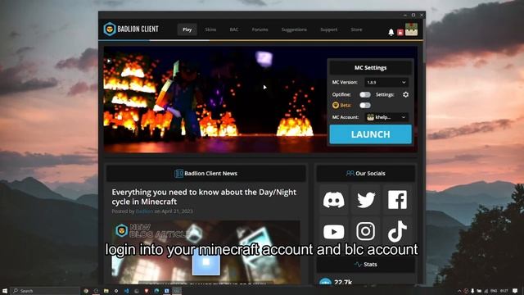Open the Facebook social link

click(397, 200)
